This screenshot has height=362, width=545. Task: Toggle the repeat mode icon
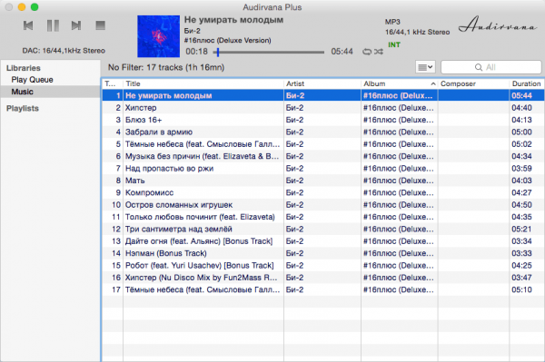[x=367, y=52]
